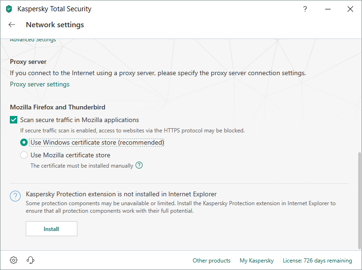Open My Kaspersky link
The height and width of the screenshot is (270, 362).
pos(256,261)
